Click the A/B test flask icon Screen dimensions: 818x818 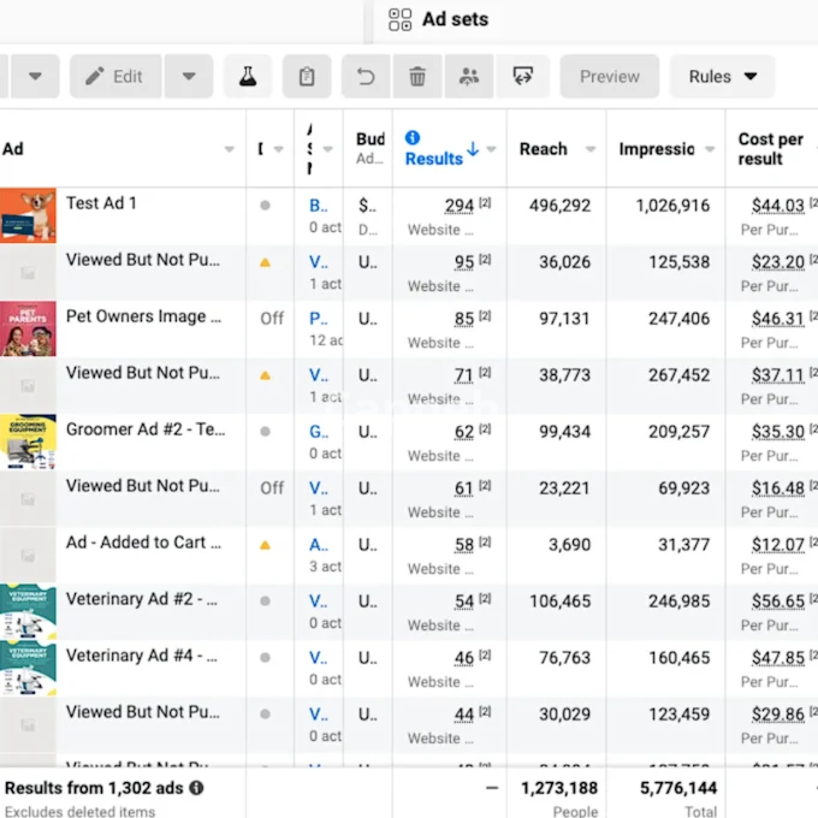tap(248, 77)
